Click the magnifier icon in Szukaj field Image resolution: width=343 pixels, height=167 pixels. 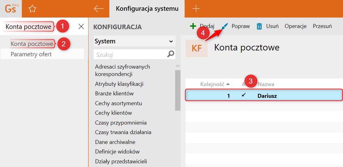[170, 54]
